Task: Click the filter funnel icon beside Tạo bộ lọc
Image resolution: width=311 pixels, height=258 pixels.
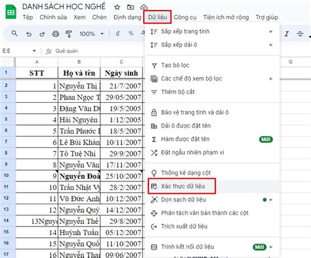Action: click(x=154, y=65)
